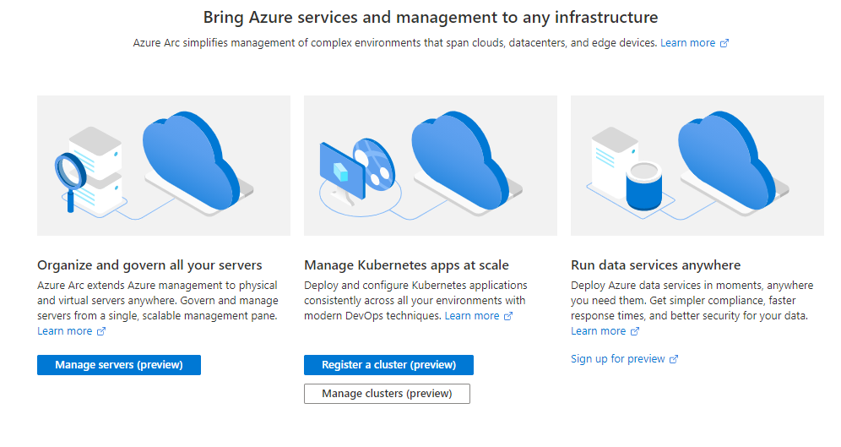Viewport: 841px width, 447px height.
Task: Open Manage clusters (preview)
Action: (x=388, y=394)
